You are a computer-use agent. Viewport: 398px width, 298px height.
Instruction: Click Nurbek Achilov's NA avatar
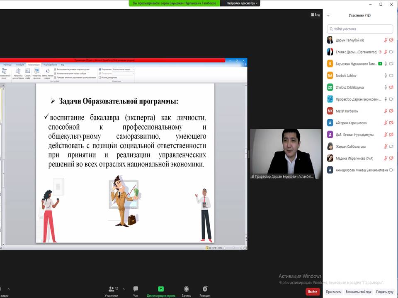330,76
